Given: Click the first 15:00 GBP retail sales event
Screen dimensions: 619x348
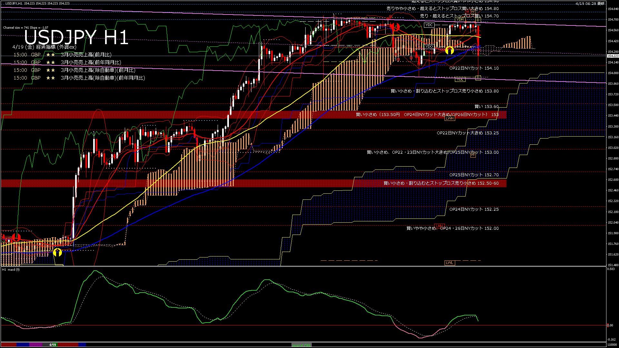Looking at the screenshot, I should click(63, 55).
